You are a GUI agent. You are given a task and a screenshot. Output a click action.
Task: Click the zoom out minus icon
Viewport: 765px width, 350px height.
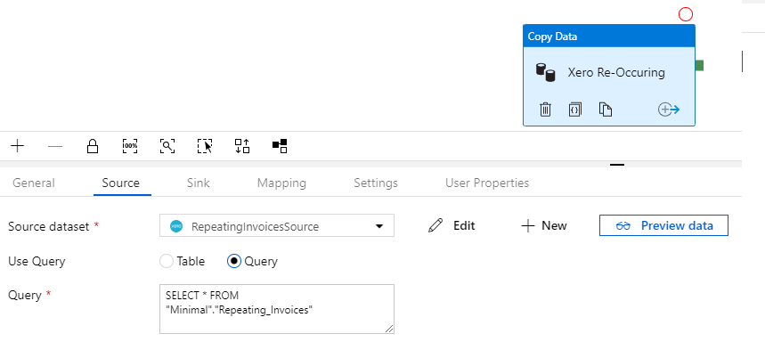[55, 146]
